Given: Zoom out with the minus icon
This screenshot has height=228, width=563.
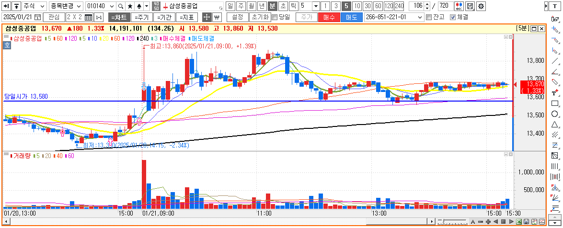Looking at the screenshot, I should 481,222.
